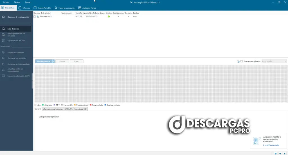Screen dimensions: 288x155
Task: Open Versión Portable page
Action: tap(42, 8)
